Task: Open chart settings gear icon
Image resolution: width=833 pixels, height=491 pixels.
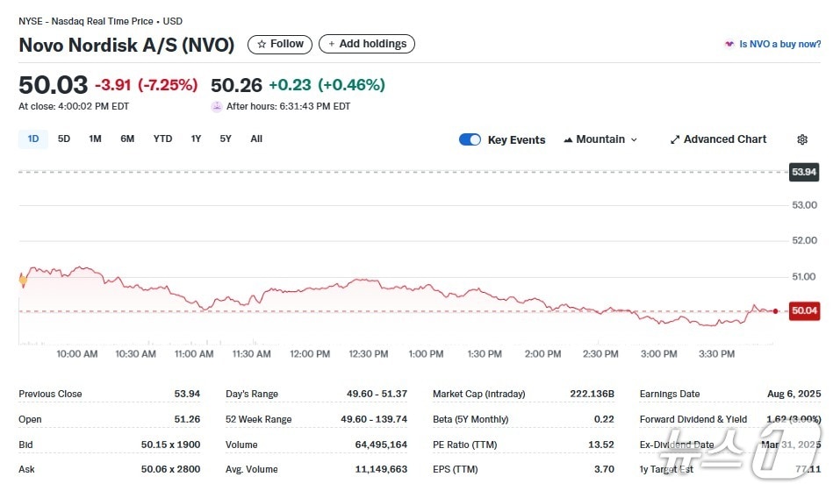Action: point(801,139)
